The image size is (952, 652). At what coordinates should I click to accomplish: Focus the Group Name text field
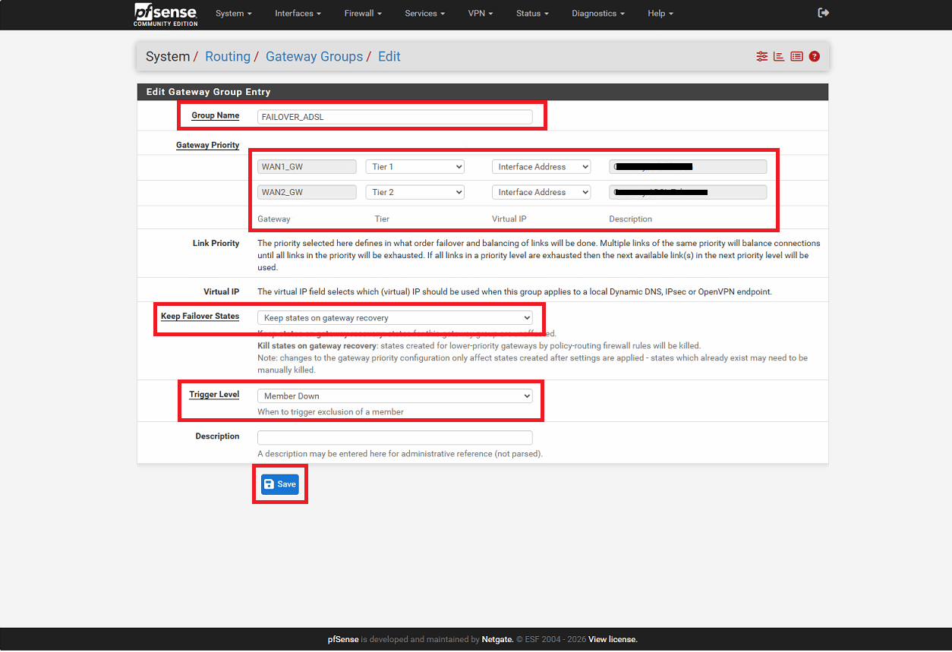coord(395,117)
